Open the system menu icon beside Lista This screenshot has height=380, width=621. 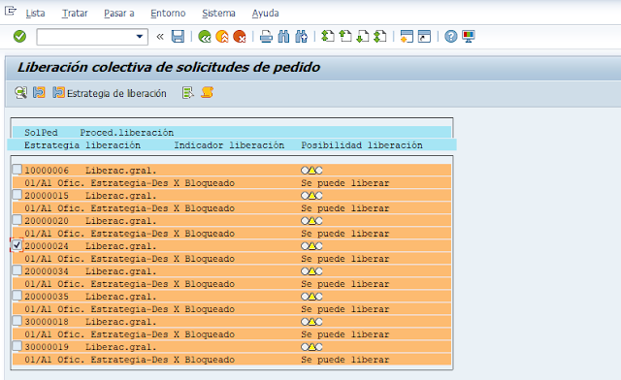(11, 11)
